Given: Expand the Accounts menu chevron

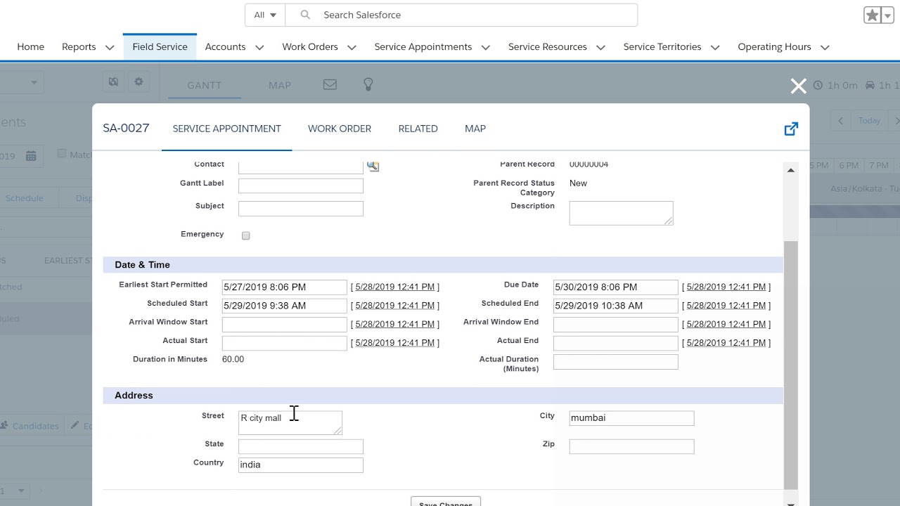Looking at the screenshot, I should pyautogui.click(x=259, y=47).
